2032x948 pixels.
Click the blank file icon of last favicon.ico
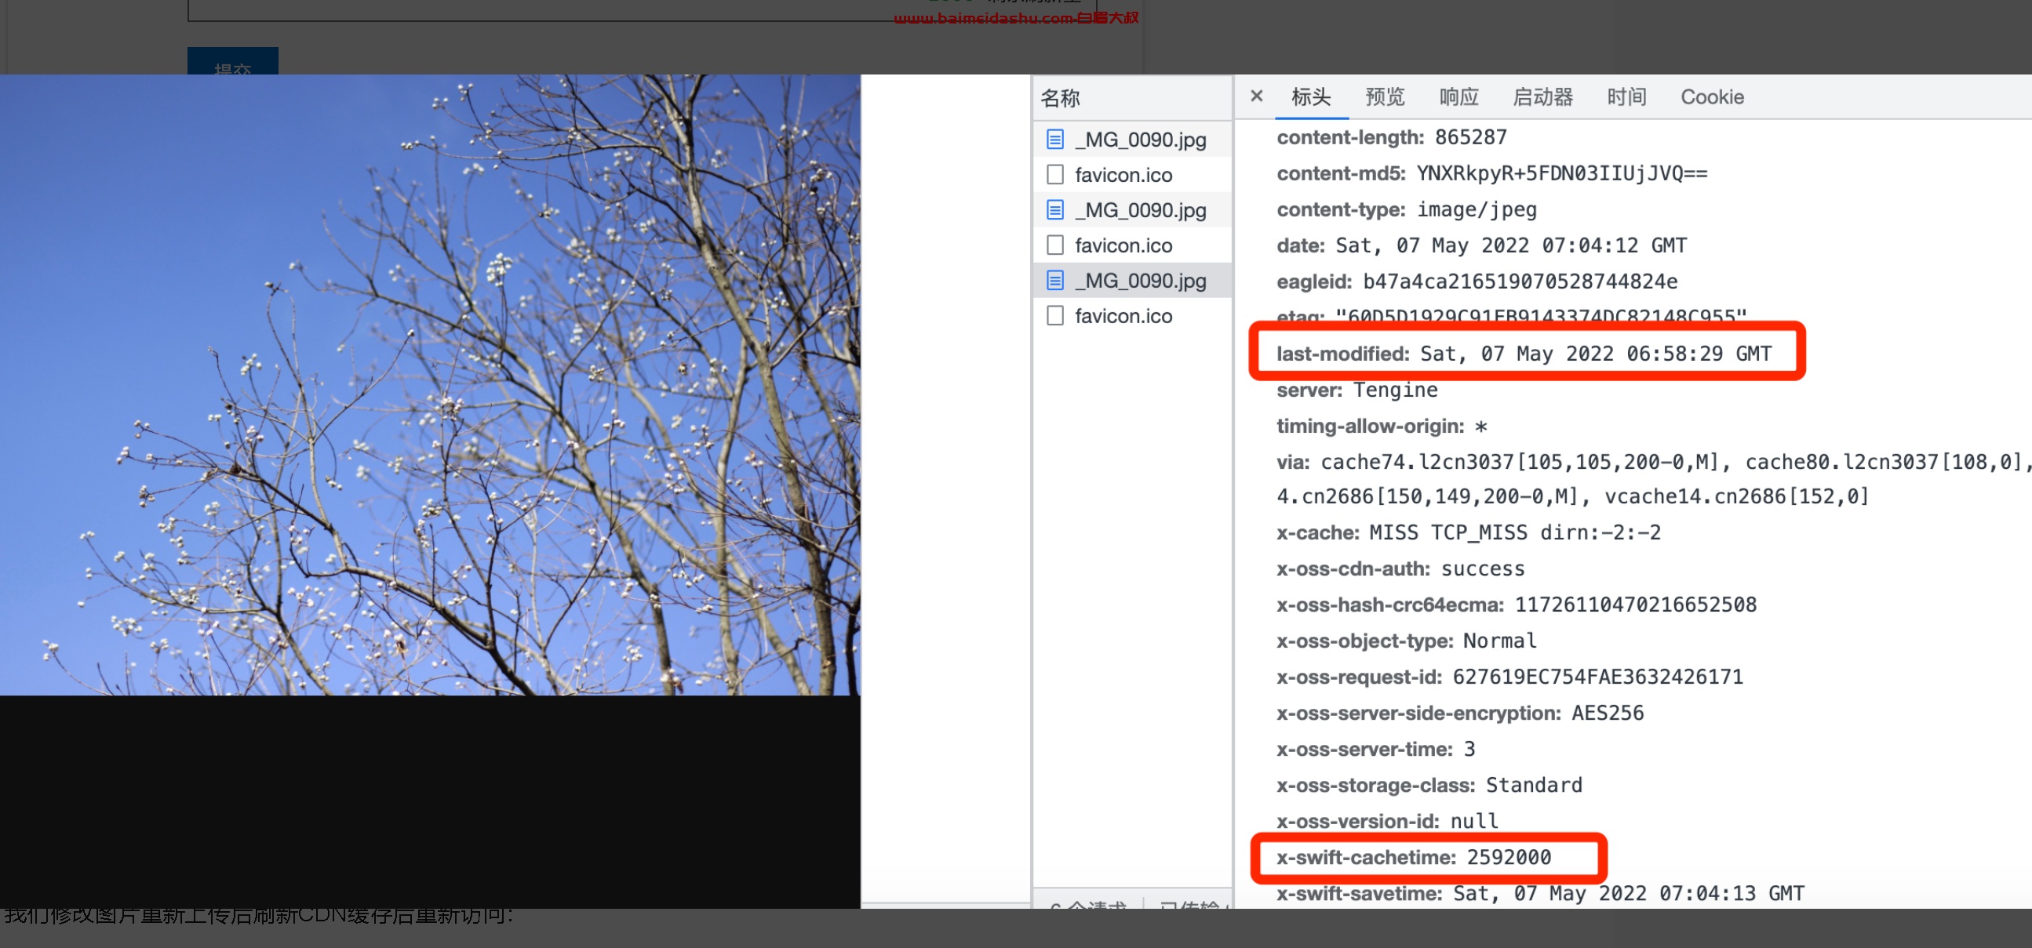1054,316
